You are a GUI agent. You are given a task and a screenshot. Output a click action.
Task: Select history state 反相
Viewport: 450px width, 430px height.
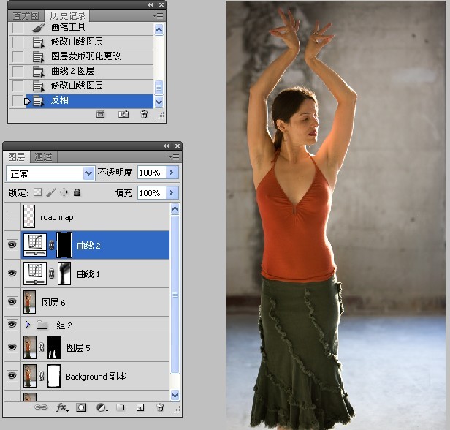coord(89,101)
